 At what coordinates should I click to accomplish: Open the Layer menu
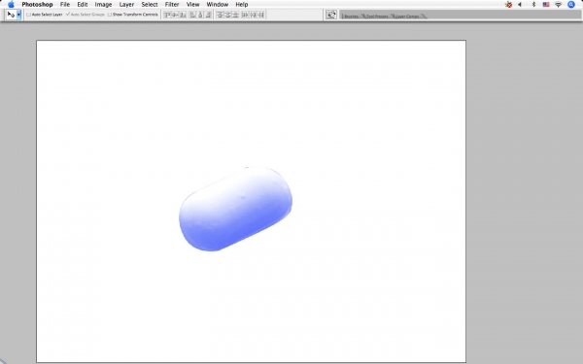point(126,5)
